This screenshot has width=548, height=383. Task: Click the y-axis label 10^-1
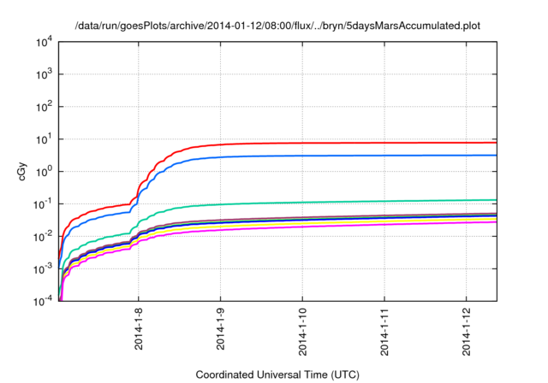point(44,204)
